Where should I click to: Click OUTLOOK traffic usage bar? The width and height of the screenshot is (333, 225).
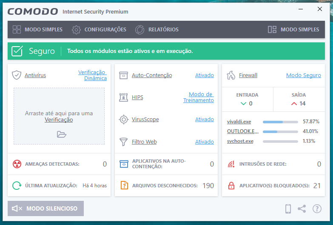[x=280, y=132]
